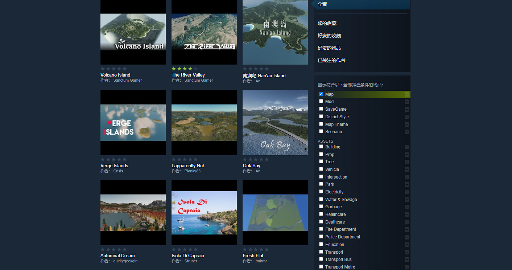
Task: Uncheck the Map filter checkbox
Action: 321,94
